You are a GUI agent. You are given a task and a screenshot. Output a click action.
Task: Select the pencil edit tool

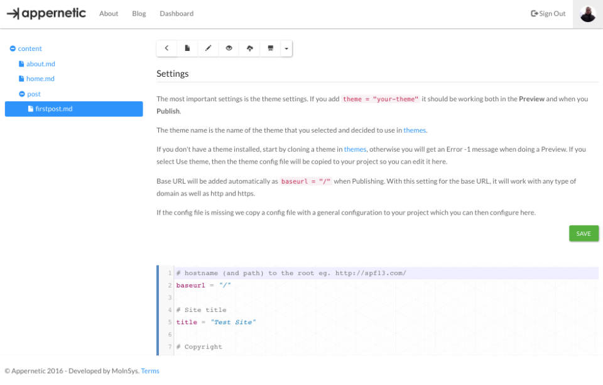208,48
